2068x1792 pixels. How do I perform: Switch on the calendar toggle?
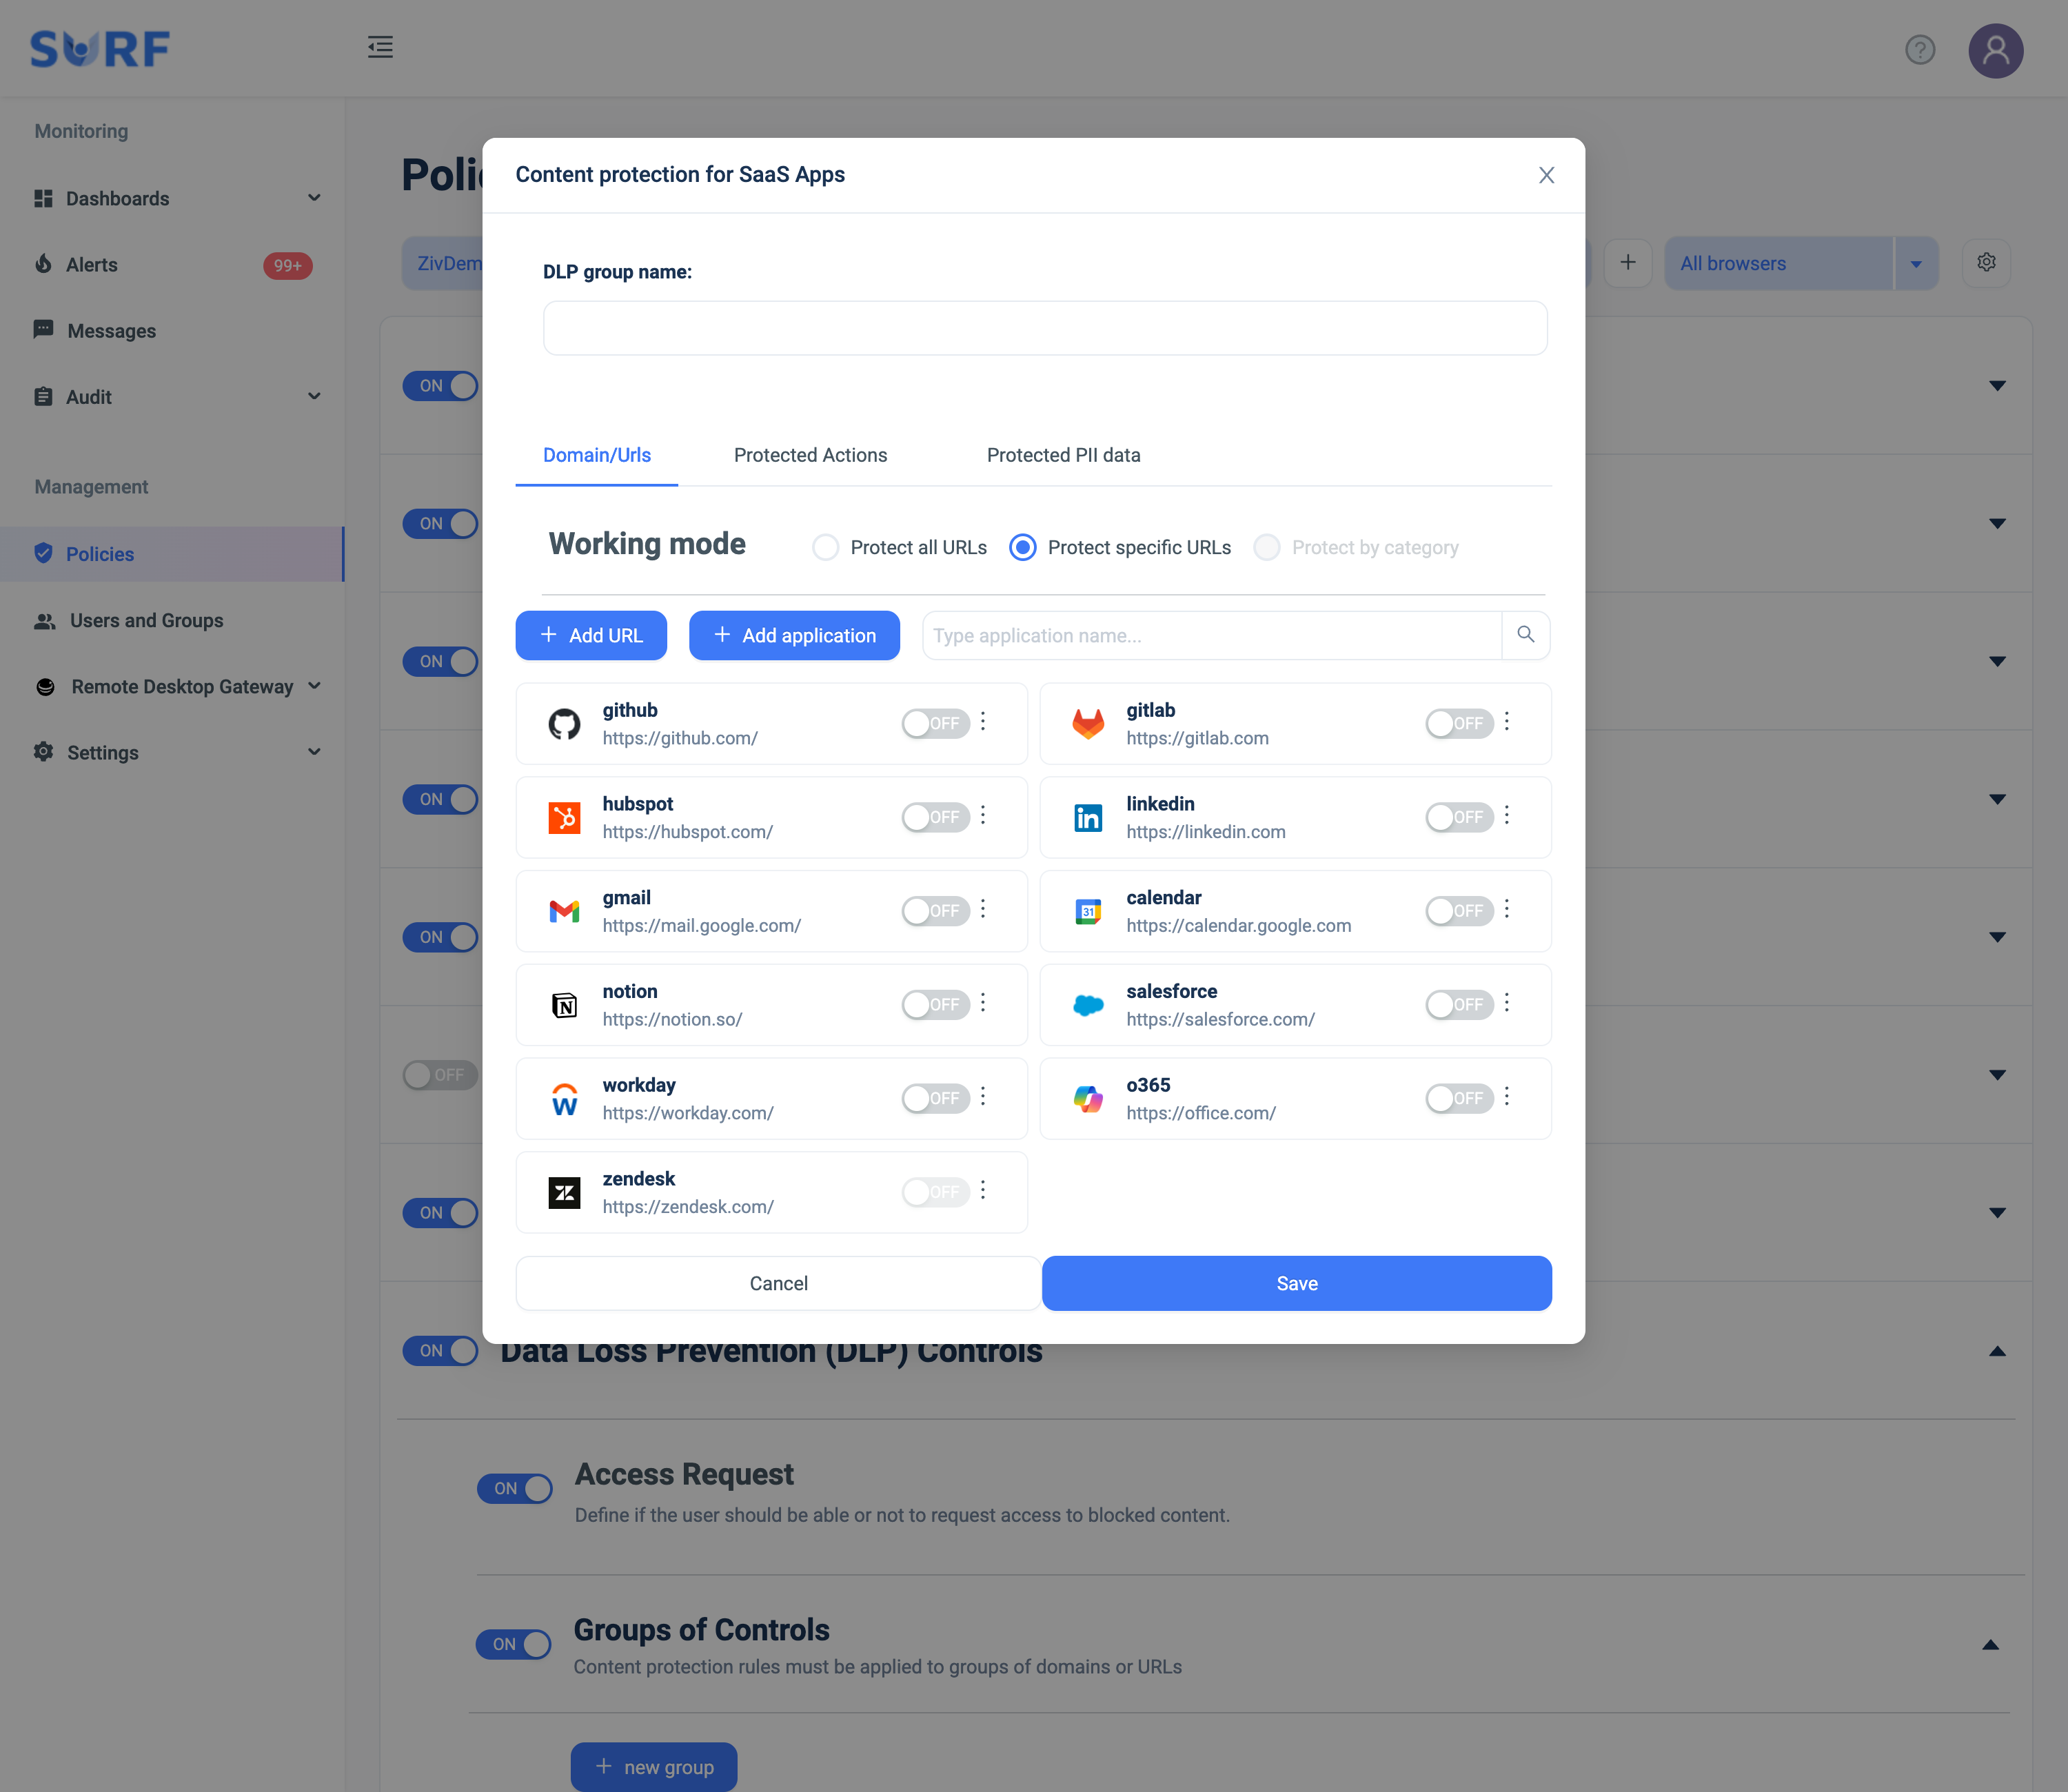[x=1459, y=911]
